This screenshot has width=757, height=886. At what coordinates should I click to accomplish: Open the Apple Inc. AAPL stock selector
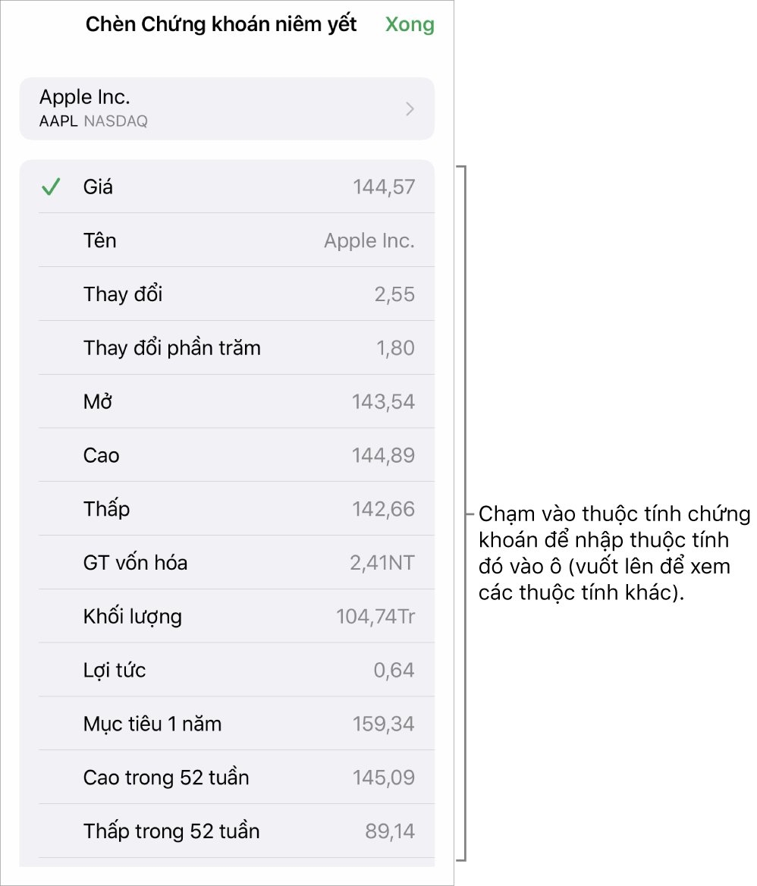tap(227, 108)
